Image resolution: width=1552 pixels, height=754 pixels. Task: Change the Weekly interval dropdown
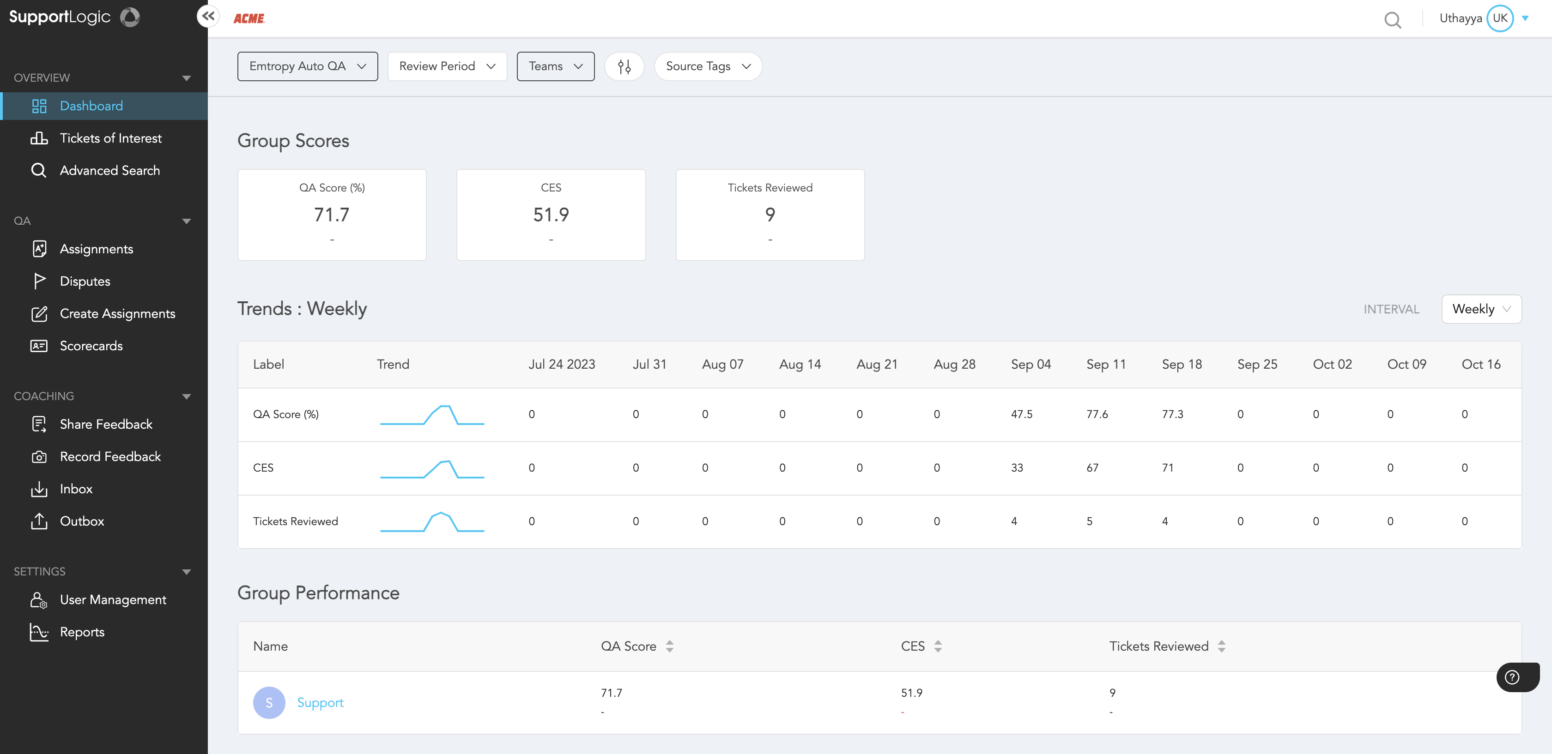click(x=1481, y=309)
